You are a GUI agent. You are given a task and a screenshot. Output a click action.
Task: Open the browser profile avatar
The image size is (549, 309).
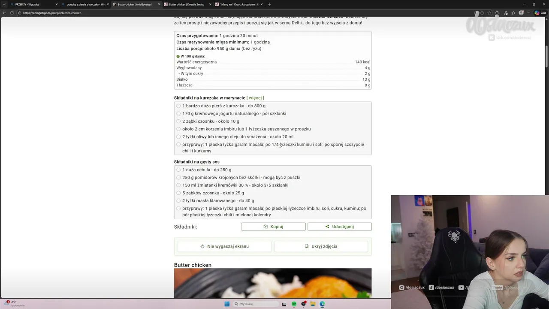coord(522,13)
